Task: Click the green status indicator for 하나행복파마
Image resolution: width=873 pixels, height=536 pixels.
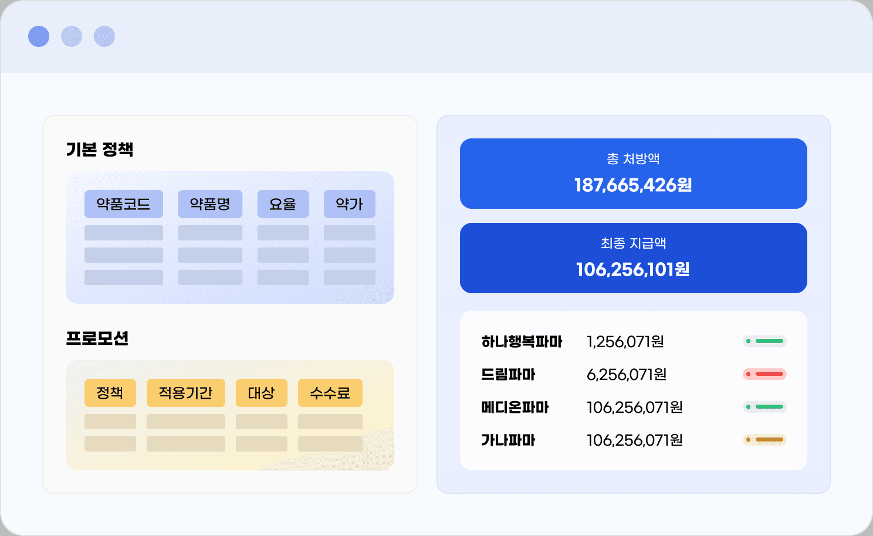Action: [764, 341]
